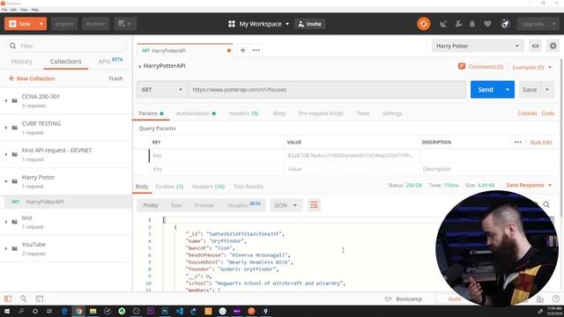Screen dimensions: 564x317
Task: Open the Send button dropdown arrow
Action: click(508, 90)
